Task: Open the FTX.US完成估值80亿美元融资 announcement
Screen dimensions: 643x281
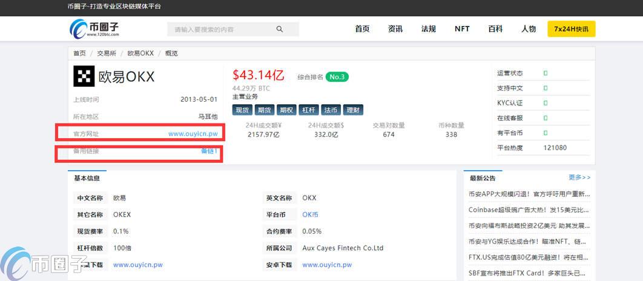Action: pos(529,257)
